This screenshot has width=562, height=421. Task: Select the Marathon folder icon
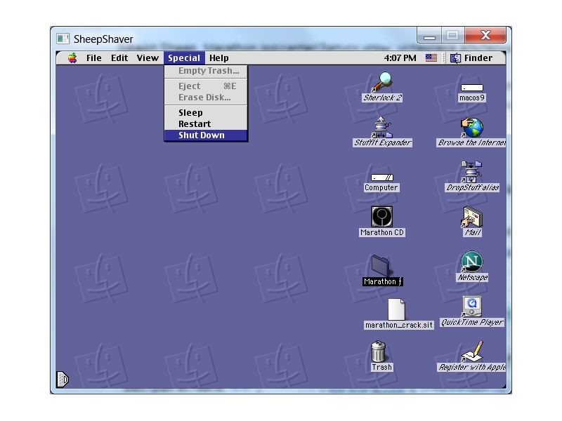pyautogui.click(x=381, y=265)
